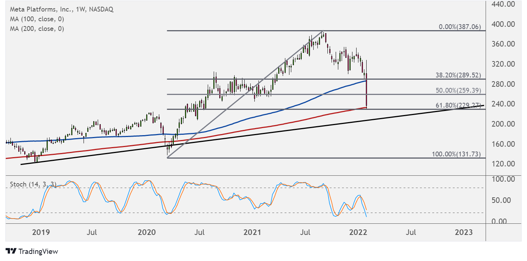
Task: Select the gray diagonal Fibonacci swing line
Action: [245, 95]
